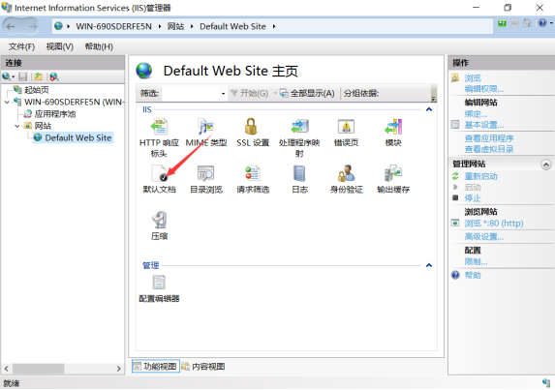Click the connections pane horizontal scrollbar

(63, 369)
